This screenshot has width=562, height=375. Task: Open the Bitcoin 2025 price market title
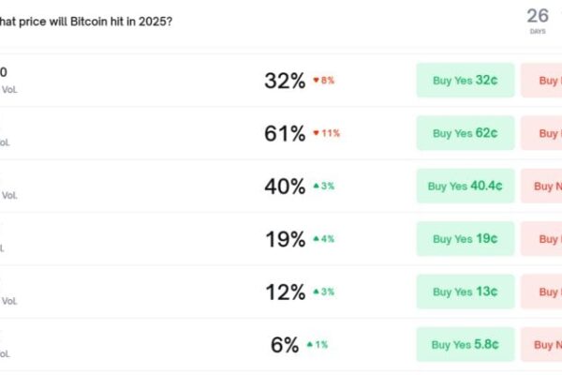pos(84,21)
